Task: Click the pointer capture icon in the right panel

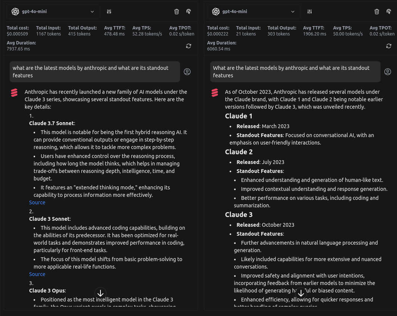Action: click(x=389, y=12)
